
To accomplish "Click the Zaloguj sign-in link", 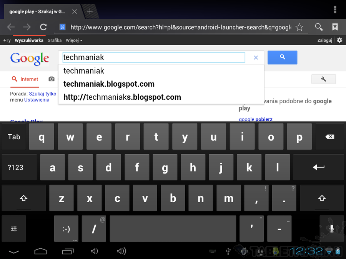I will [x=324, y=40].
